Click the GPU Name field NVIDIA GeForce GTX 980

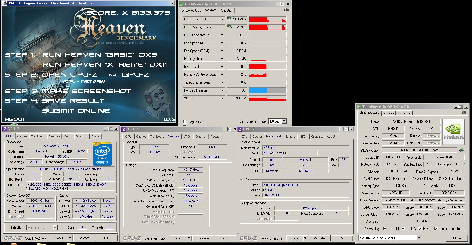point(411,122)
